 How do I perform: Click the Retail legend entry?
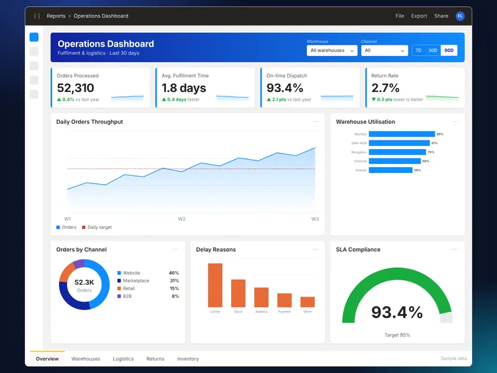148,288
